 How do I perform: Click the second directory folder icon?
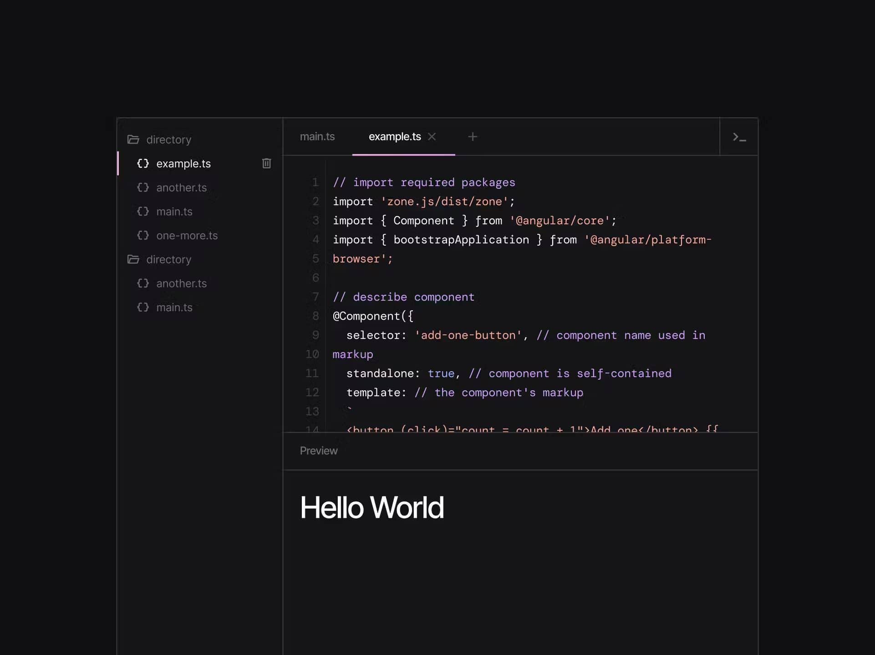(133, 259)
